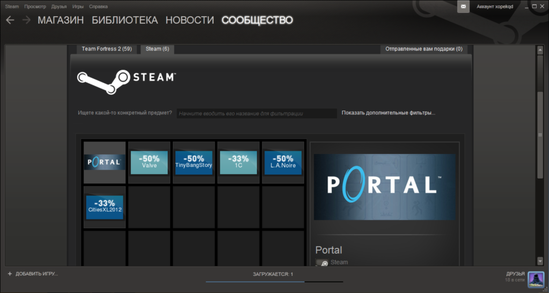549x293 pixels.
Task: Click the Steam logo in inventory header
Action: (x=126, y=78)
